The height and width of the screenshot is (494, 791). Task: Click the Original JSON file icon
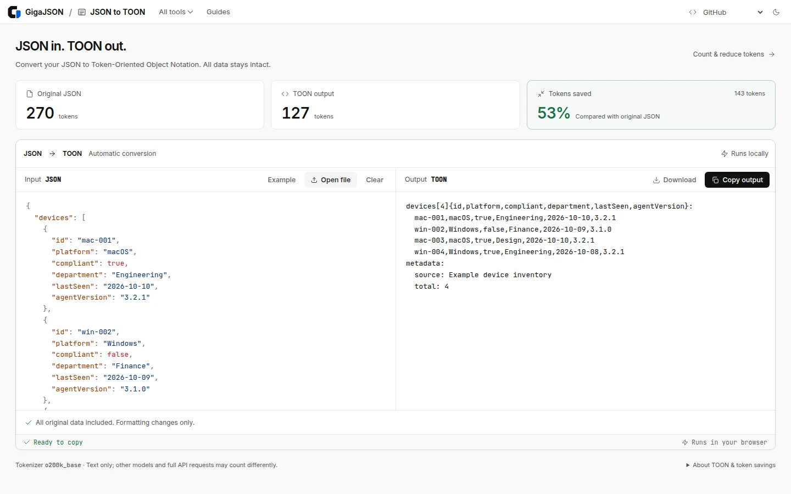[30, 94]
